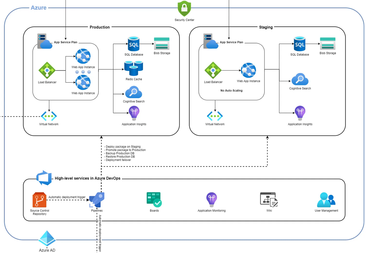Open the User Management service
The image size is (366, 253).
326,199
